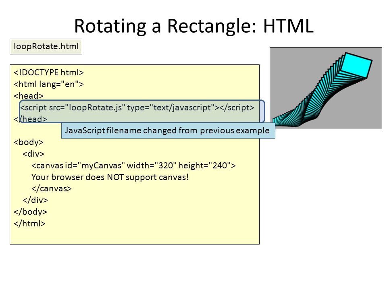The image size is (387, 290).
Task: Click the closing '</div>' tag line
Action: pyautogui.click(x=35, y=200)
